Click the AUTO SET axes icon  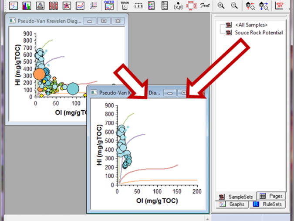[279, 6]
